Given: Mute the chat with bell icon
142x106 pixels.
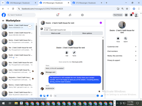Looking at the screenshot, I should coord(118,38).
